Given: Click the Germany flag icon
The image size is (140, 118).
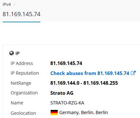Looking at the screenshot, I should pos(54,113).
